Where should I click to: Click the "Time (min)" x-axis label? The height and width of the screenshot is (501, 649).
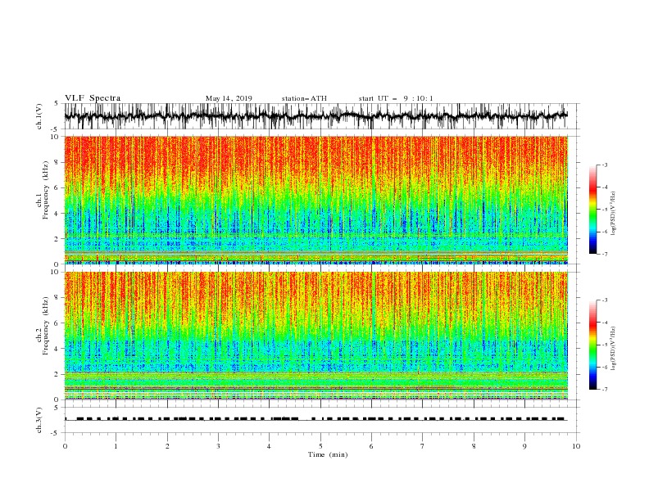[x=328, y=454]
